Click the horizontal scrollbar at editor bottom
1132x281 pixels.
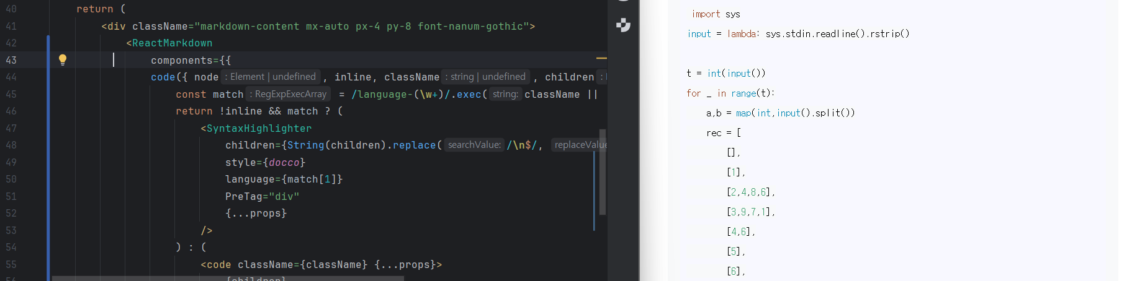click(x=227, y=278)
